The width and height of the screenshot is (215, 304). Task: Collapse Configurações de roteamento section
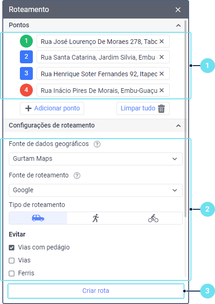pos(178,126)
